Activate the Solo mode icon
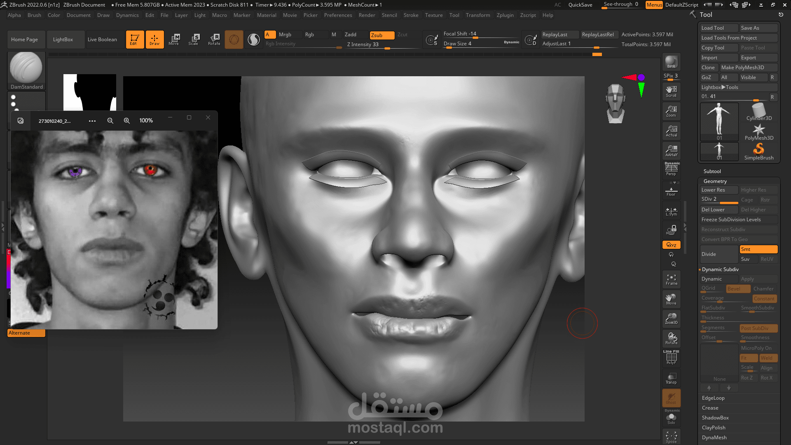 [671, 418]
